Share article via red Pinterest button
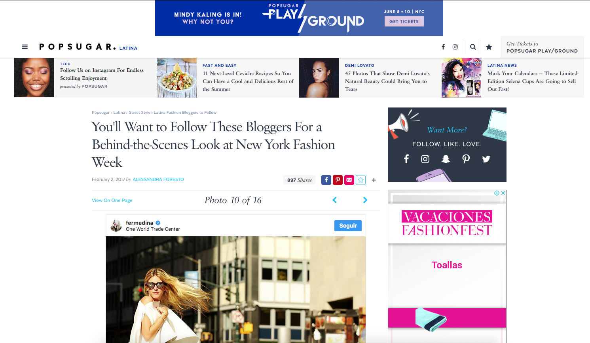The image size is (590, 343). [338, 180]
